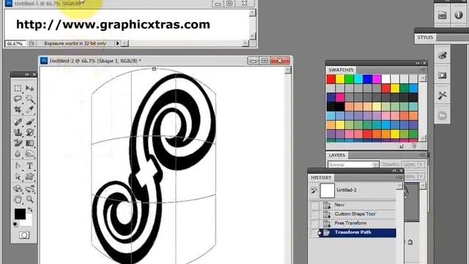Select the Type tool

tap(29, 166)
